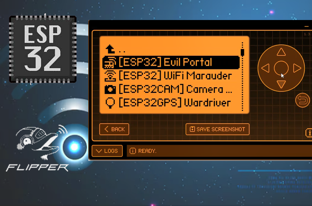Click the Ready status text
This screenshot has height=206, width=312.
pos(147,151)
